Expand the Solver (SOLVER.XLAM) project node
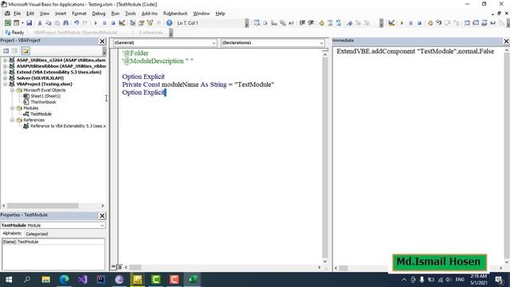Screen dimensions: 510x287 pos(5,78)
